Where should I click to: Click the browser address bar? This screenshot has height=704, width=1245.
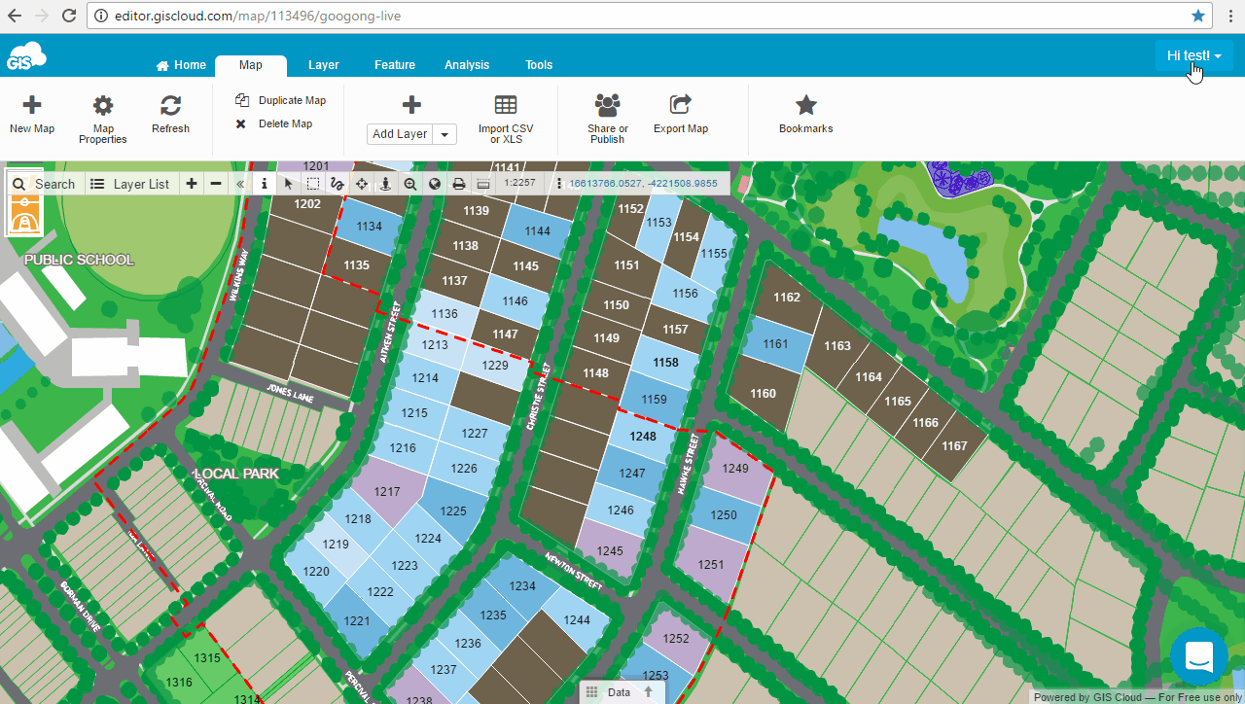pos(632,17)
